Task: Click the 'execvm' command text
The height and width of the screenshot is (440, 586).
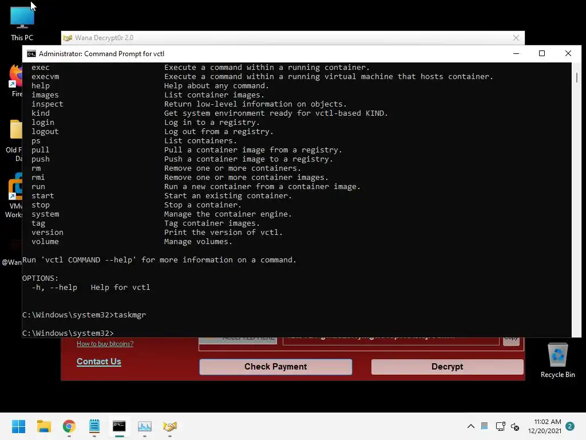Action: 45,77
